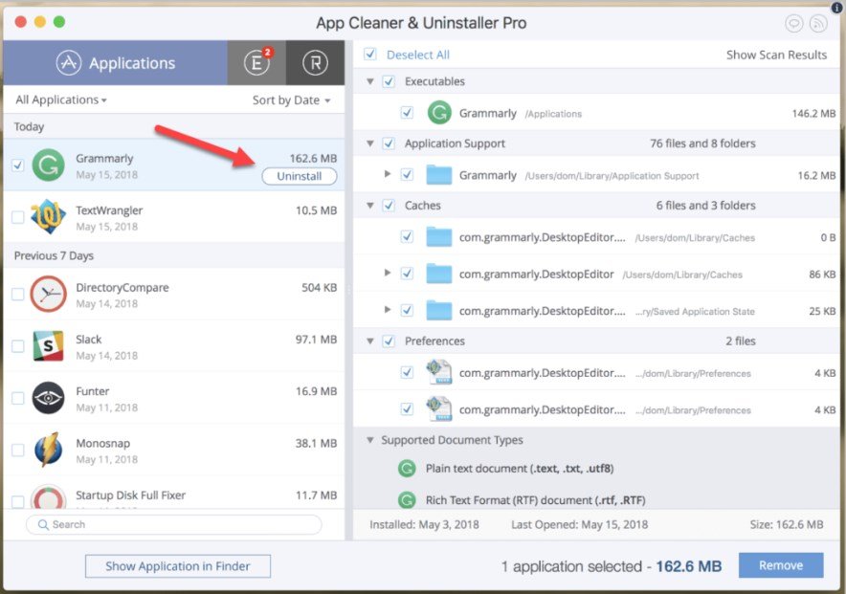846x594 pixels.
Task: Click the Remove button
Action: pyautogui.click(x=781, y=565)
